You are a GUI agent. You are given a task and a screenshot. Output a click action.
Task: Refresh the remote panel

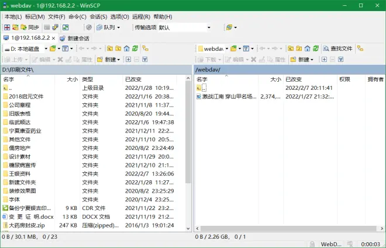coord(316,48)
